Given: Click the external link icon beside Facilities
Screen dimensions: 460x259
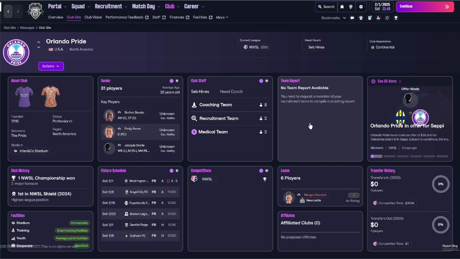Looking at the screenshot, I should 211,17.
